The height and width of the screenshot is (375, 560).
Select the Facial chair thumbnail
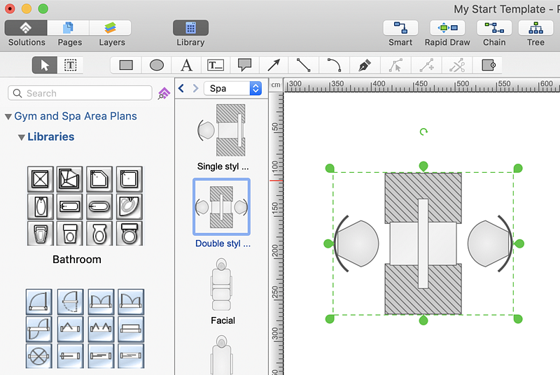tap(222, 285)
